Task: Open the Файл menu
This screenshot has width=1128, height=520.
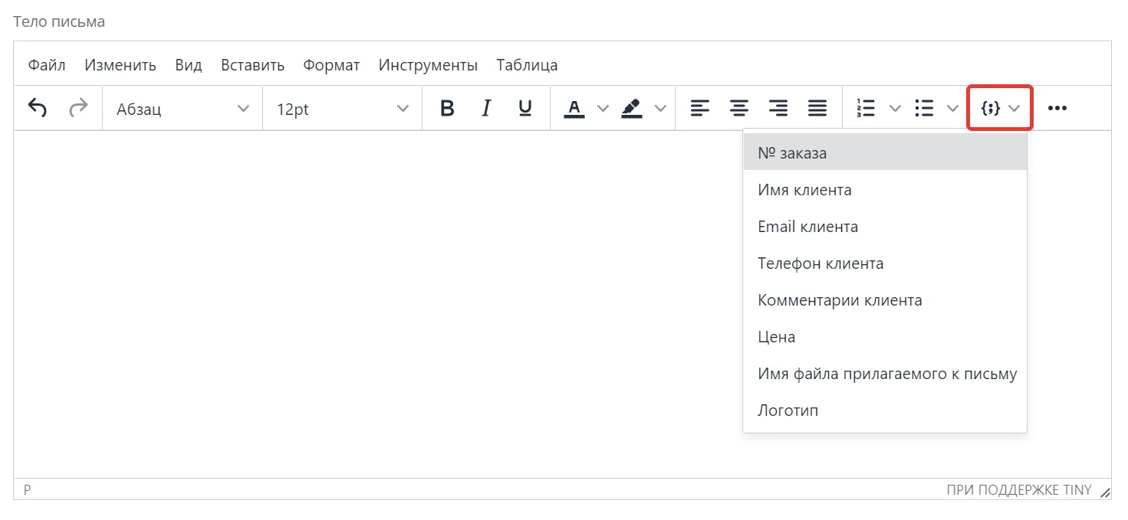Action: tap(47, 65)
